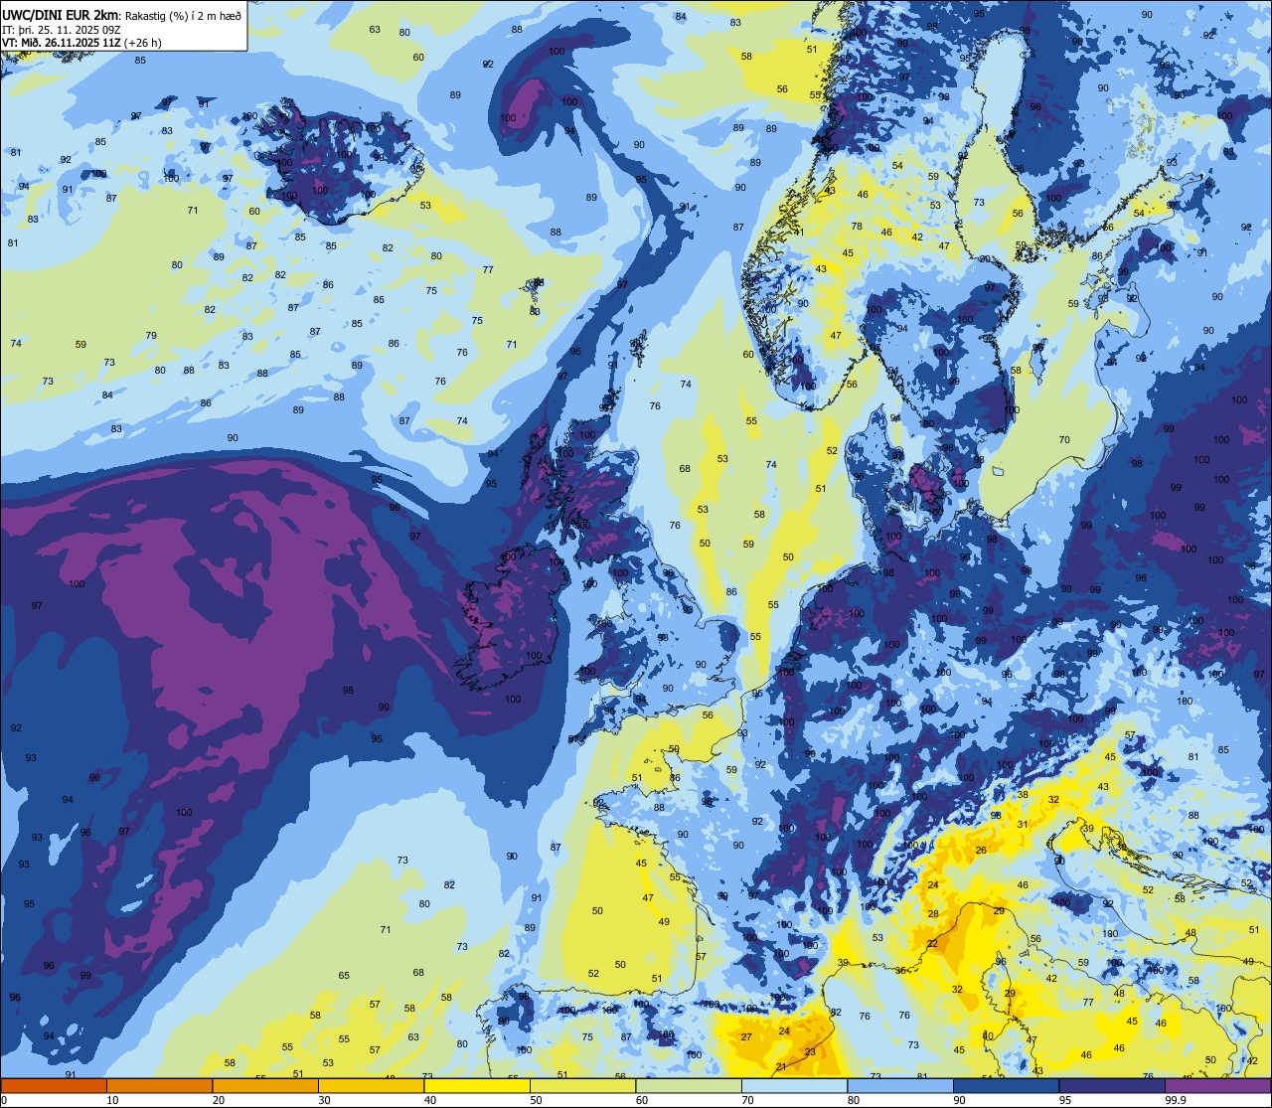Click the header title "UWC/DINI EUR 2km"
This screenshot has width=1272, height=1108.
click(61, 13)
